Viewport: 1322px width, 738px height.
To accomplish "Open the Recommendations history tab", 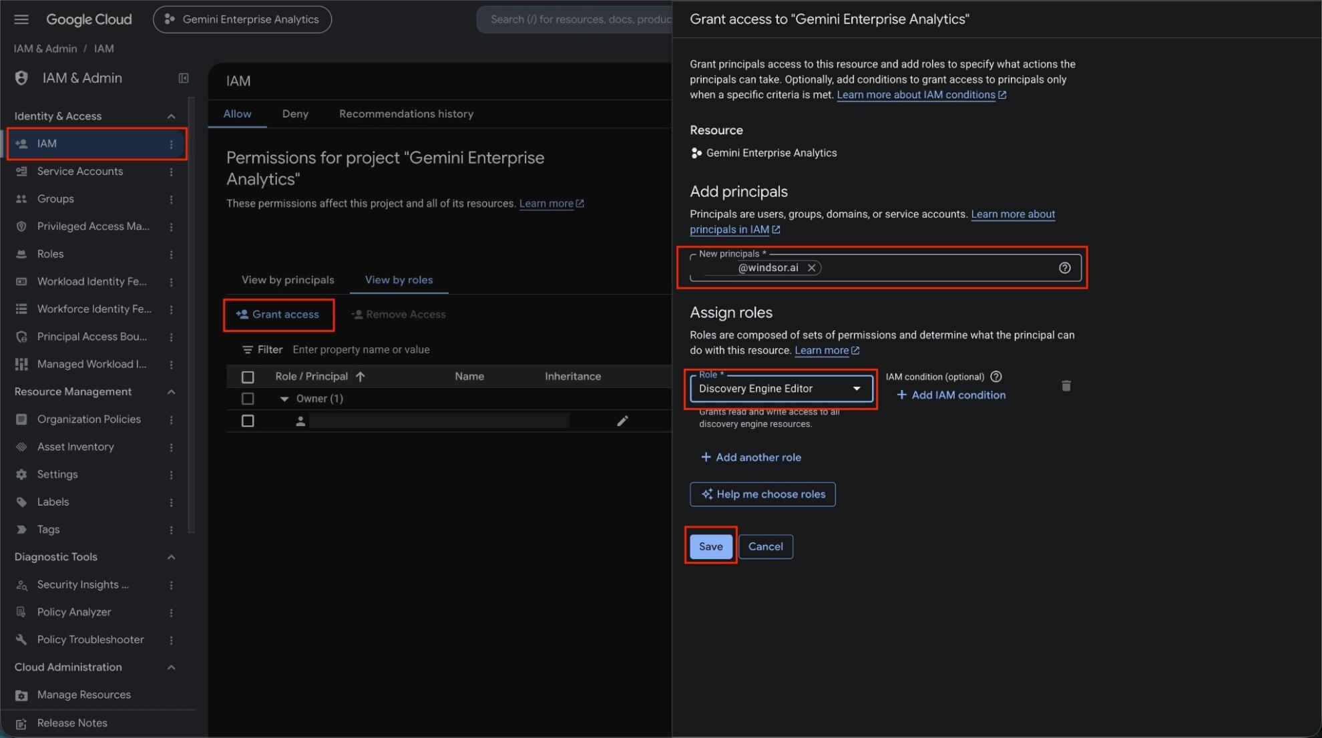I will (x=406, y=114).
